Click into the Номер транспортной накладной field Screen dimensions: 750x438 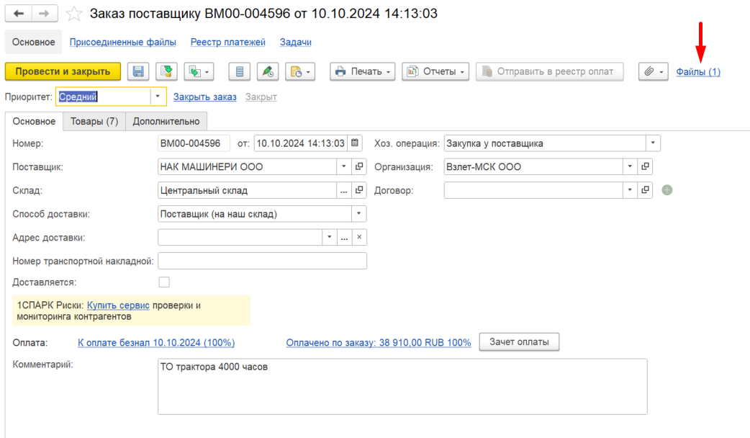point(262,261)
